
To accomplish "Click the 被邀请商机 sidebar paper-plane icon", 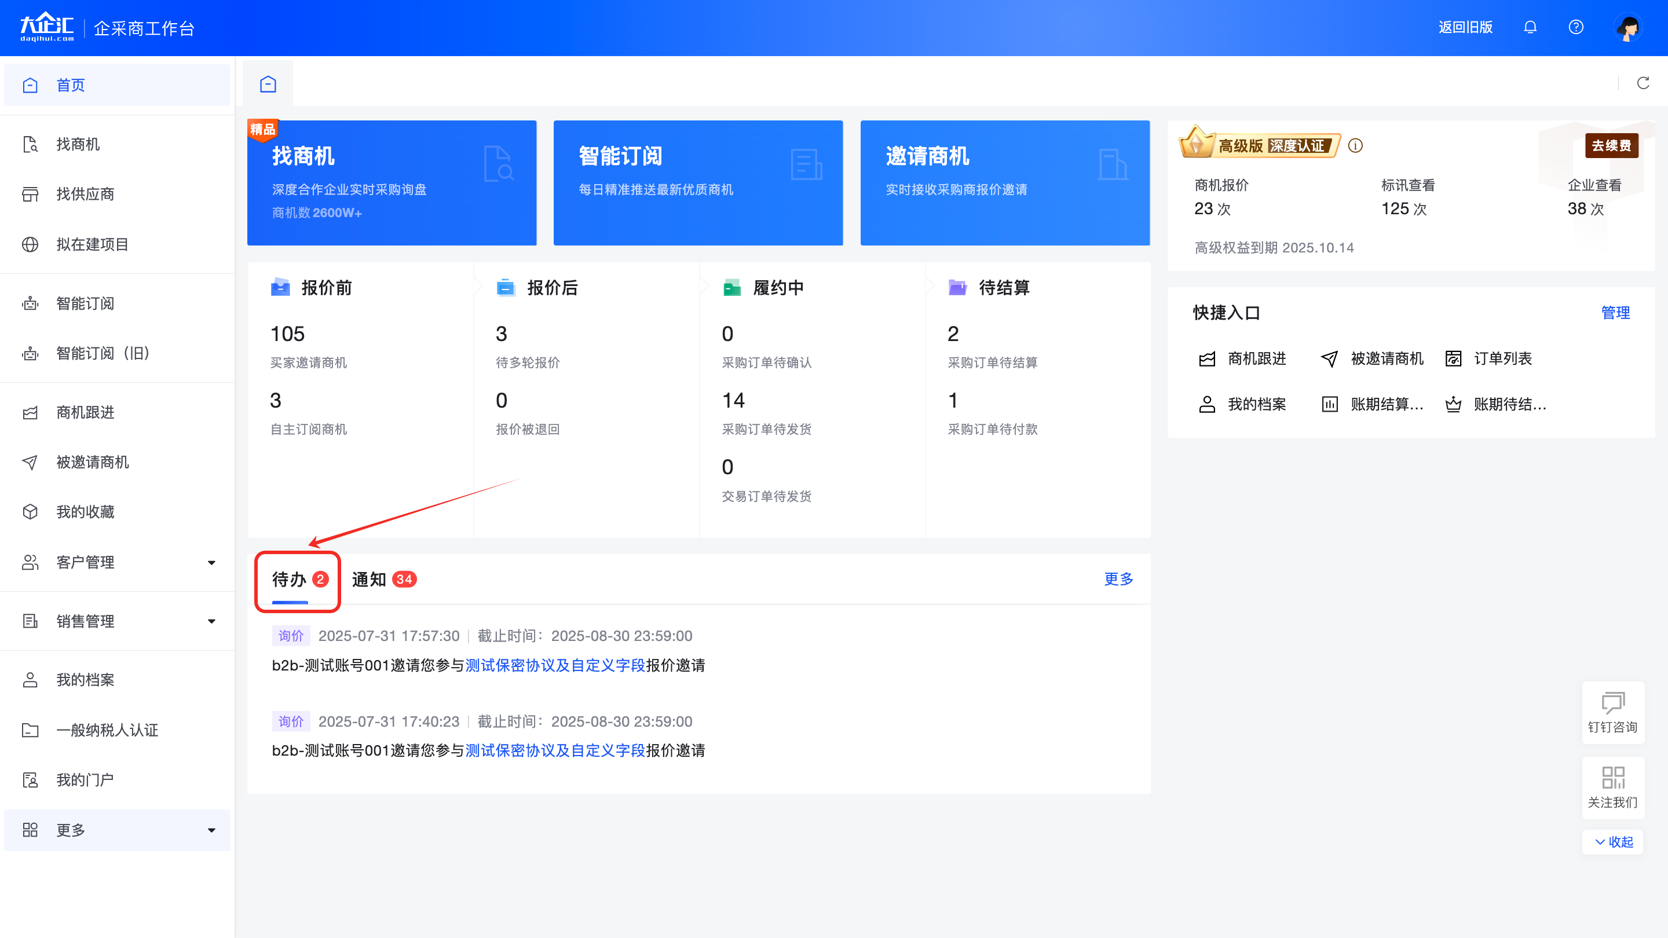I will pyautogui.click(x=31, y=462).
